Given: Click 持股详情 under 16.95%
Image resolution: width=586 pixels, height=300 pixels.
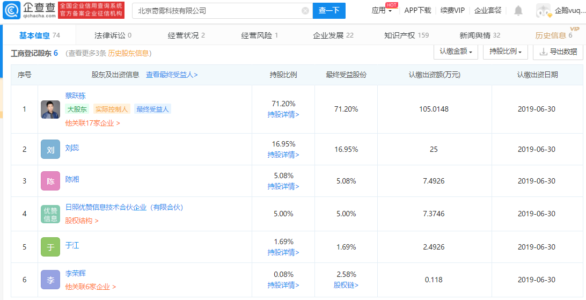Looking at the screenshot, I should pos(283,155).
